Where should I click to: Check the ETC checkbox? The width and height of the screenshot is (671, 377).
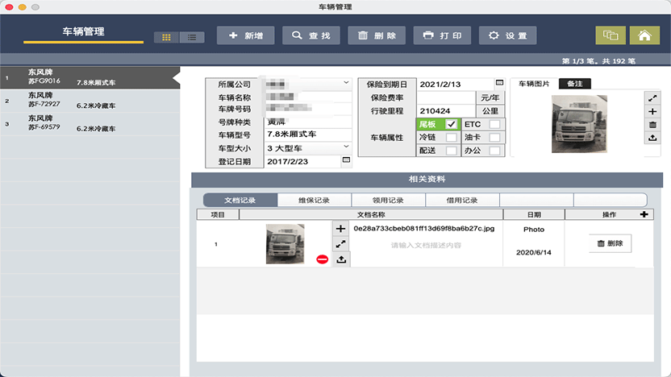[494, 124]
